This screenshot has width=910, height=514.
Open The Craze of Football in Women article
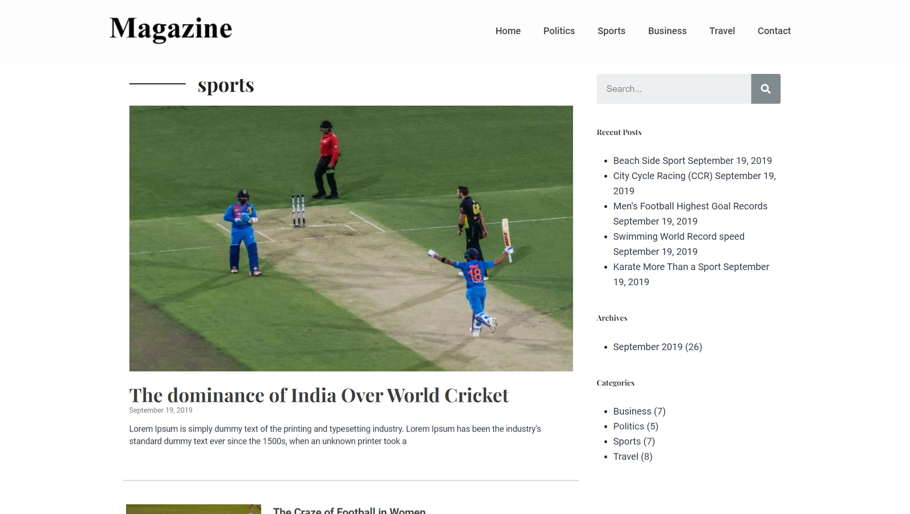[349, 510]
